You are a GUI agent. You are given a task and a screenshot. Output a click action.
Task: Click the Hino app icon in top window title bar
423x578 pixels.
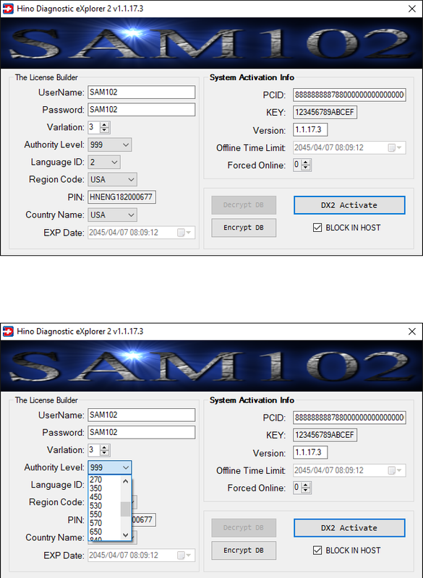8,9
